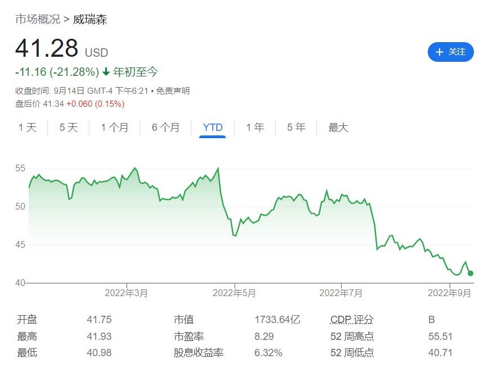497x368 pixels.
Task: Click the green down arrow icon
Action: (106, 72)
